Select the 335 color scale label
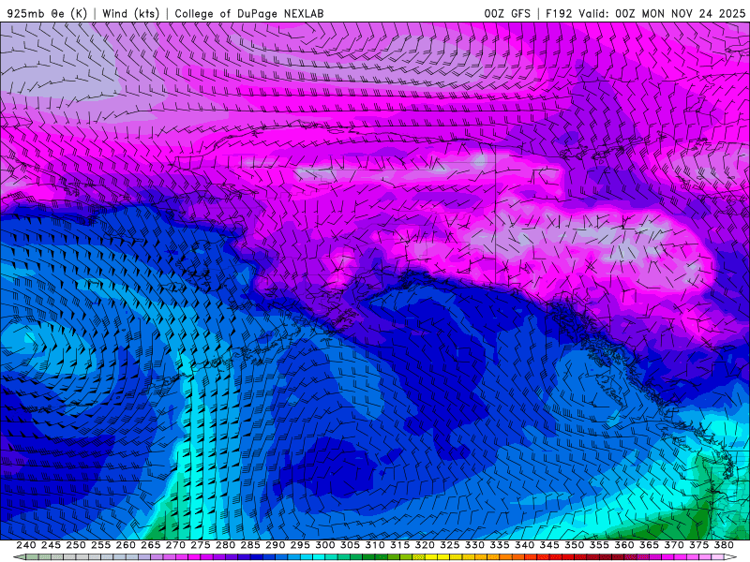The image size is (750, 562). [500, 545]
